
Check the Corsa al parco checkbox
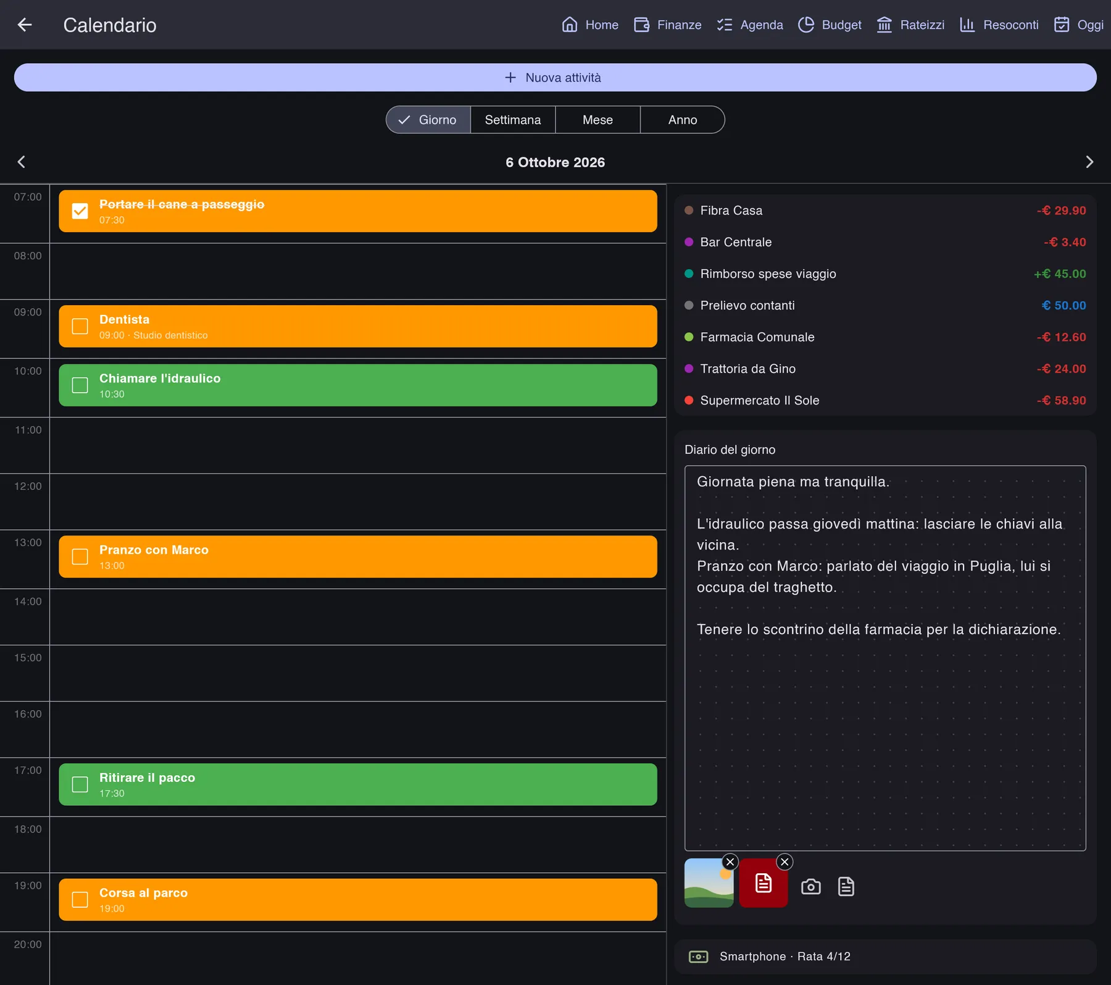point(80,900)
